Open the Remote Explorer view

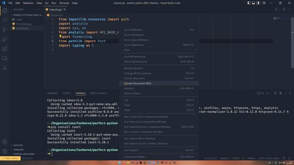click(5, 58)
